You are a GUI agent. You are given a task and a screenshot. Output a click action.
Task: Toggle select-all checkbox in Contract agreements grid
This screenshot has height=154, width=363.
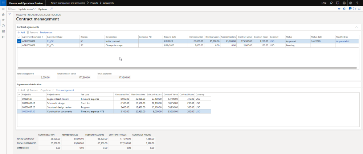click(19, 37)
